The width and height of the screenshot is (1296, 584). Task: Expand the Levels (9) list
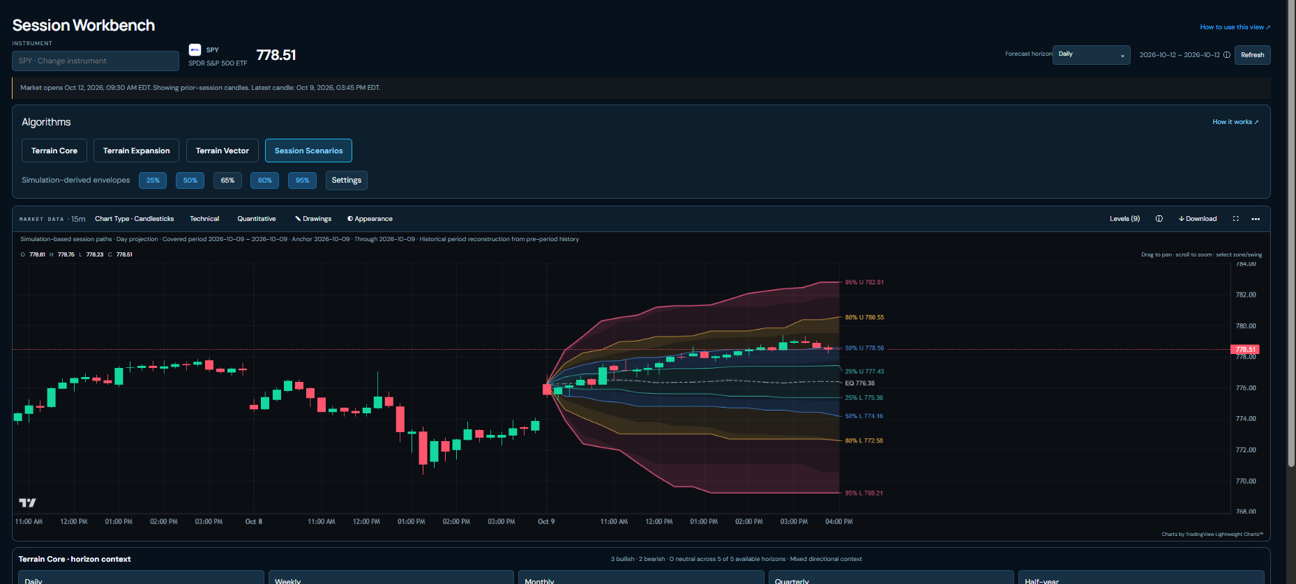click(x=1125, y=219)
